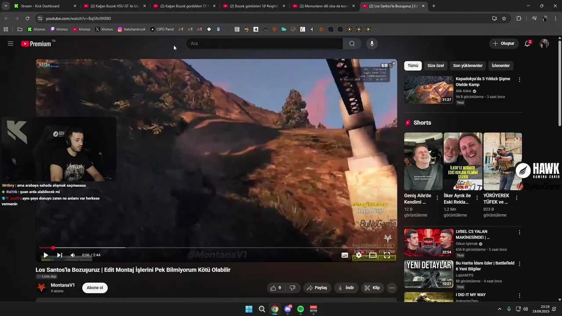Toggle video subtitles
This screenshot has height=316, width=562.
click(345, 255)
